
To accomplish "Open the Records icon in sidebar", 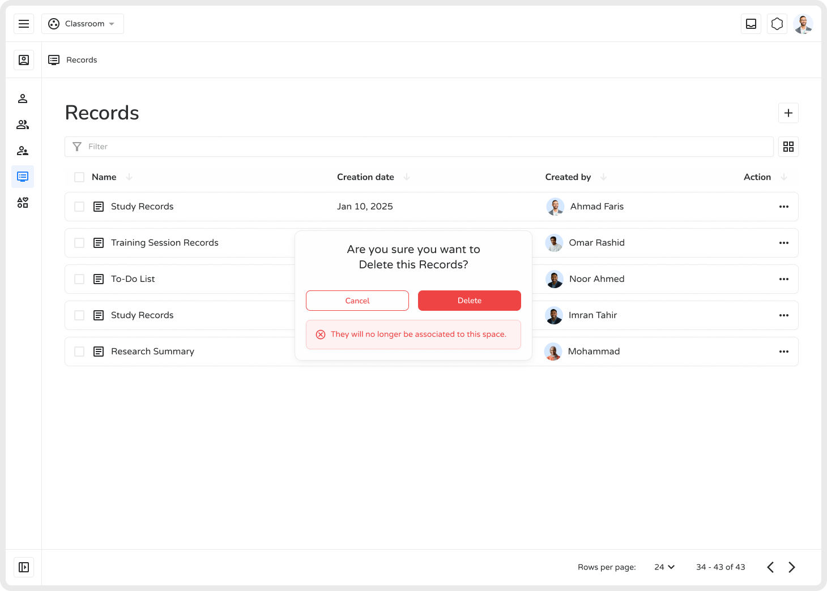I will click(x=23, y=177).
